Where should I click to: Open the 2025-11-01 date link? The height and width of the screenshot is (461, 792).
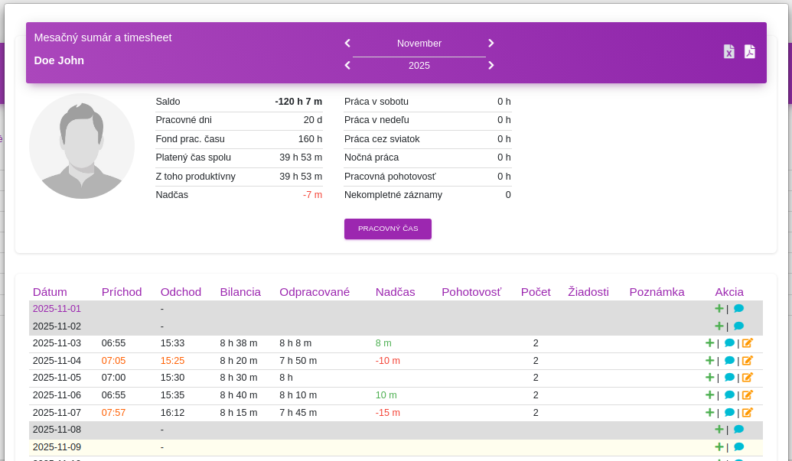[x=57, y=309]
